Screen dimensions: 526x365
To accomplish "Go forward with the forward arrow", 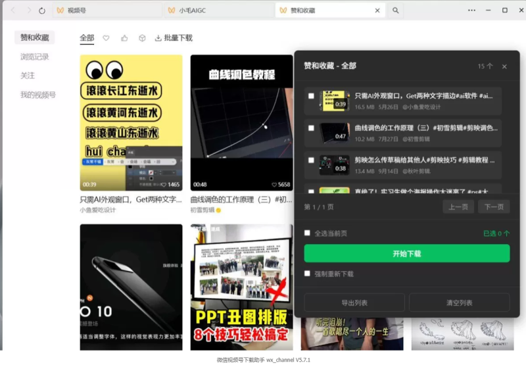I will pyautogui.click(x=29, y=11).
